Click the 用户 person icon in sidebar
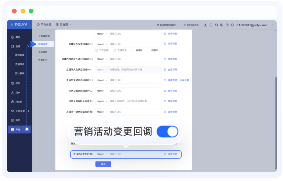The height and width of the screenshot is (181, 283). (x=13, y=93)
